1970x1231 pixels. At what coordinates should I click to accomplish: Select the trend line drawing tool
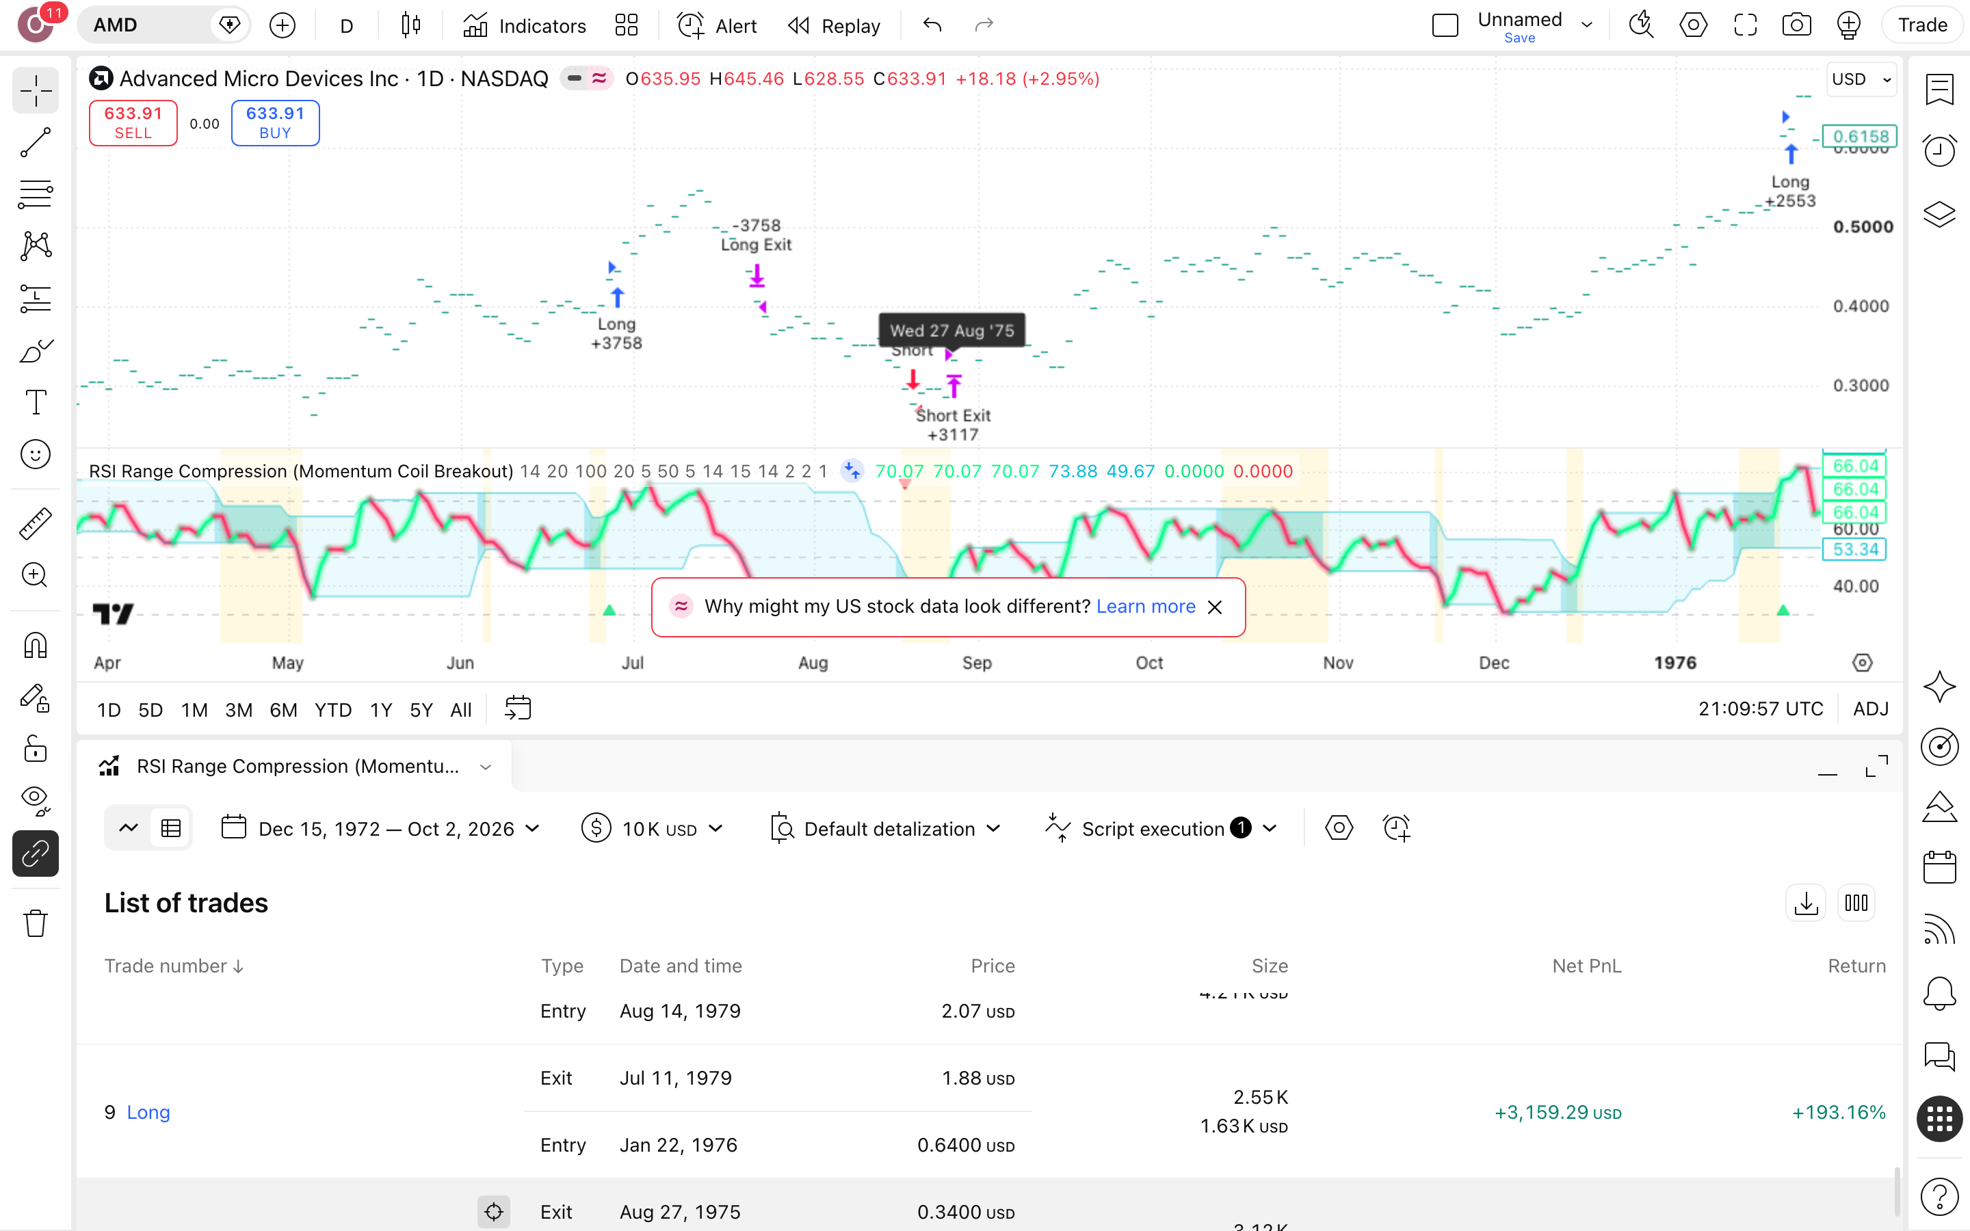35,142
